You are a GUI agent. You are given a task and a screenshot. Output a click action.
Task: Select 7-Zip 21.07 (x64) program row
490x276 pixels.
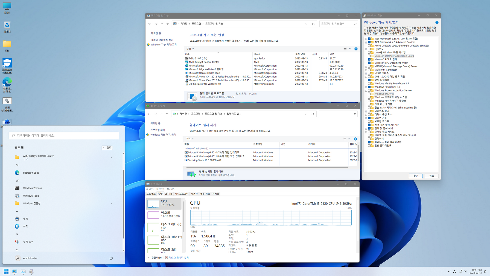(270, 59)
